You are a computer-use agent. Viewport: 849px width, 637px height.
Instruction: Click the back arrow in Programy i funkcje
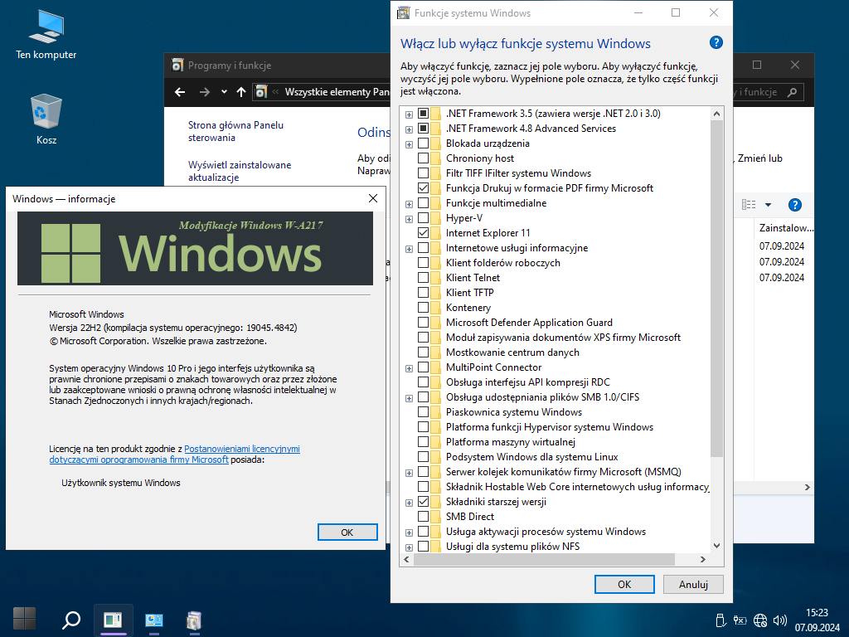tap(180, 92)
